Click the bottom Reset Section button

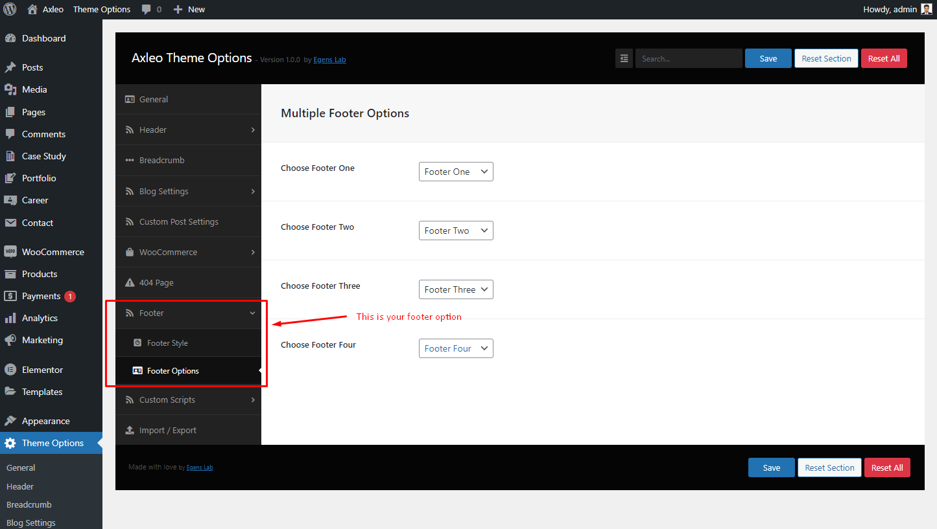829,467
